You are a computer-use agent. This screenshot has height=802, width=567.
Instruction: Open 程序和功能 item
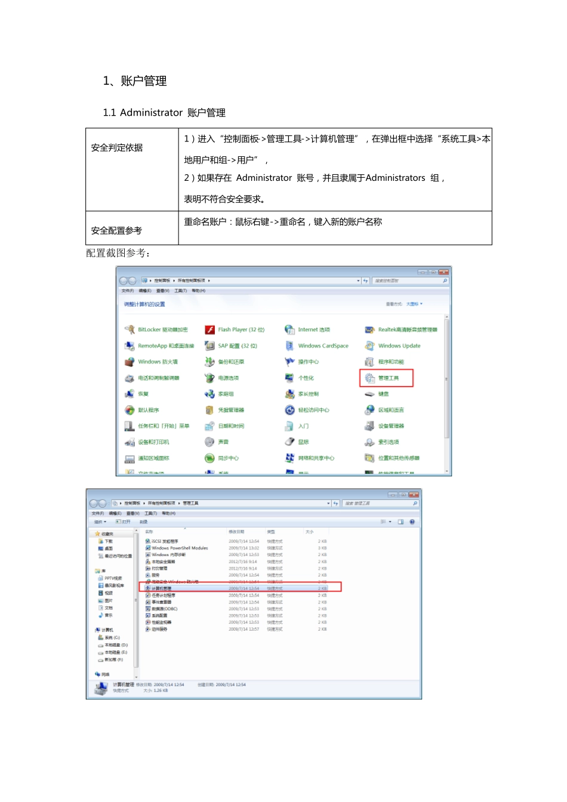[x=384, y=362]
